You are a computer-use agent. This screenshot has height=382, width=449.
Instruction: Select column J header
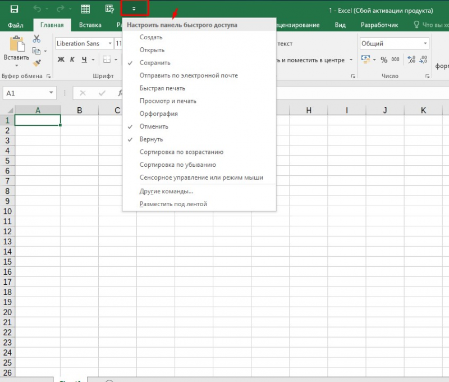[385, 110]
